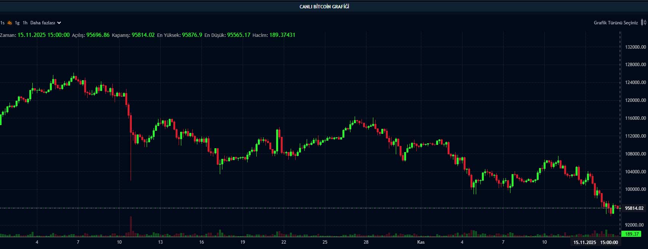Click the 120000.00 price axis label
648x249 pixels.
[635, 100]
